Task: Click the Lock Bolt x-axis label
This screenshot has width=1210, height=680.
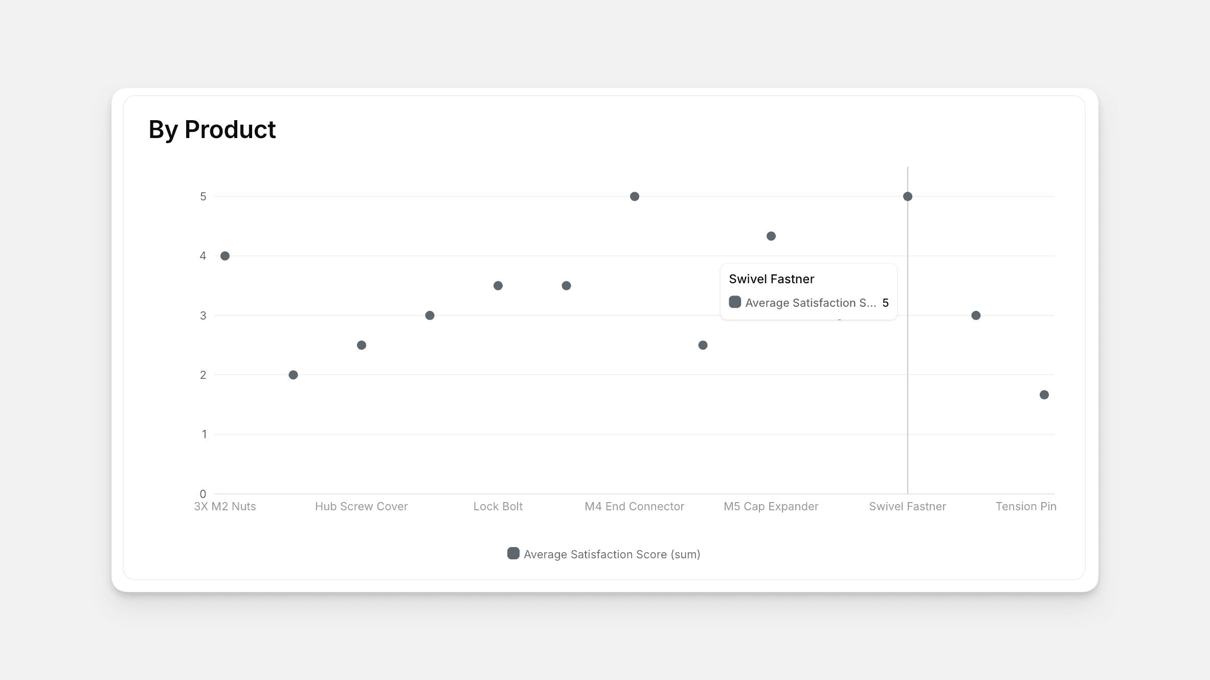Action: click(498, 506)
